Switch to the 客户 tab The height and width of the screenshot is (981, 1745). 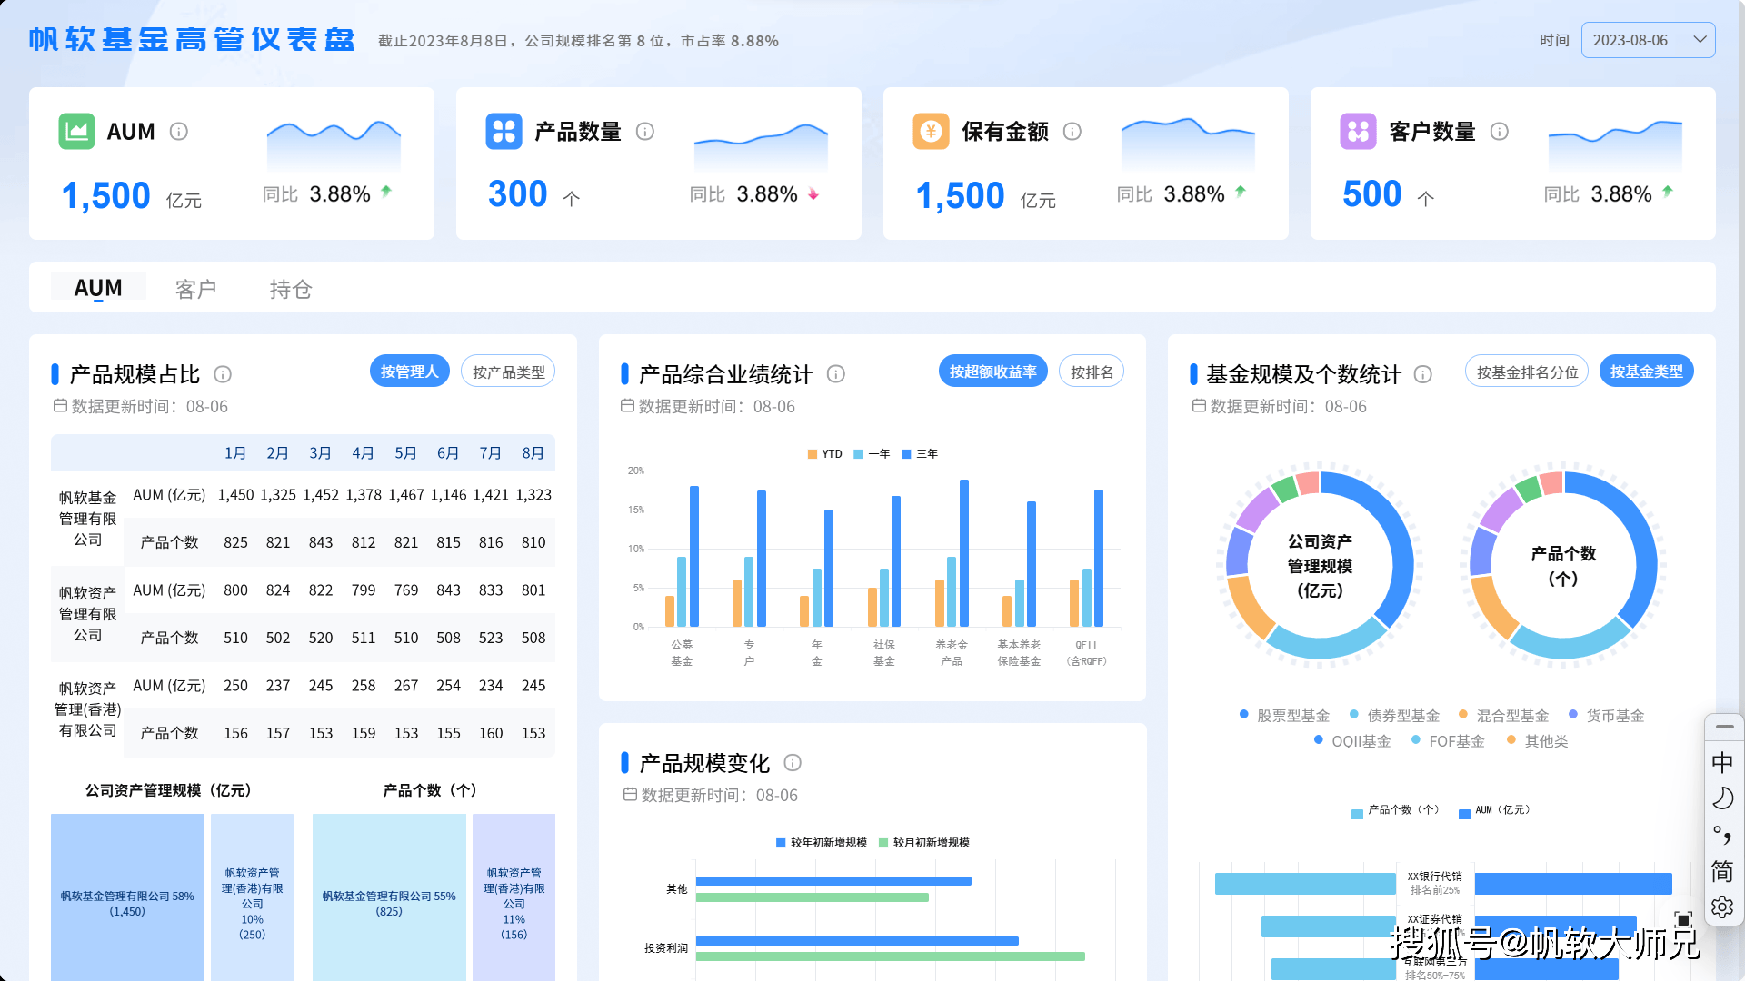(x=195, y=289)
